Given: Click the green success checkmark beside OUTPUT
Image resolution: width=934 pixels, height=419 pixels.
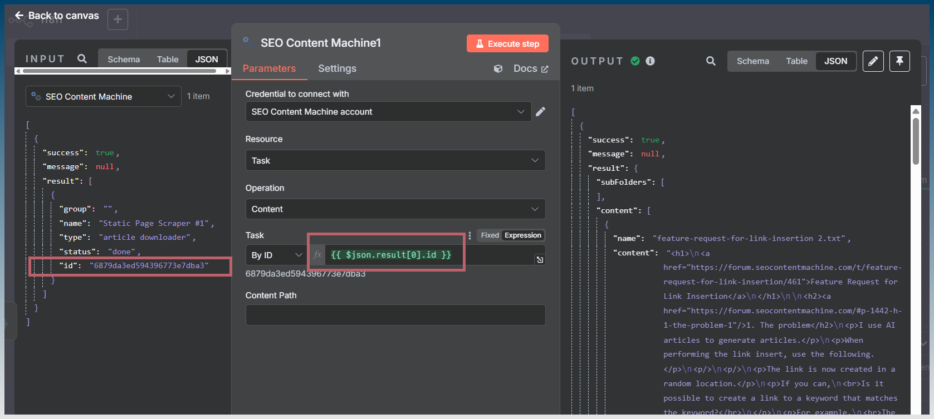Looking at the screenshot, I should 635,61.
